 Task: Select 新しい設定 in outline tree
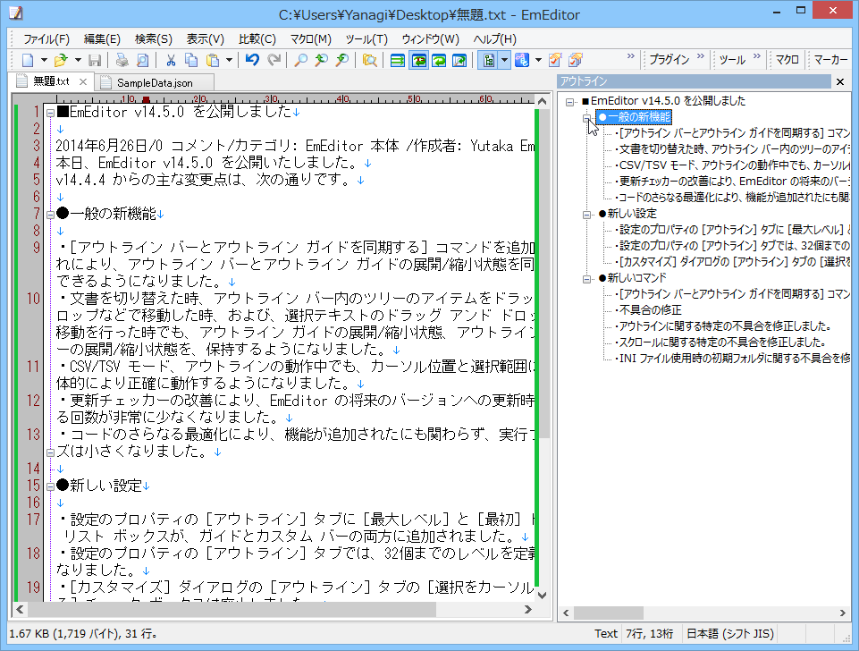[x=627, y=214]
